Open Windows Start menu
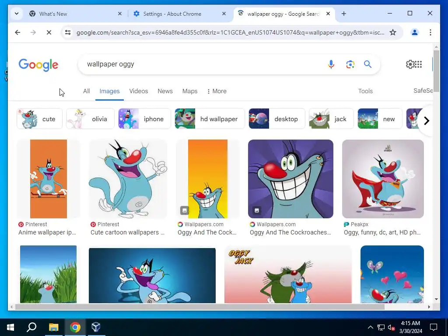The height and width of the screenshot is (336, 448). (x=10, y=327)
